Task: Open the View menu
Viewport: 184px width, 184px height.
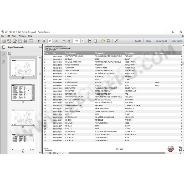Action: [14, 36]
